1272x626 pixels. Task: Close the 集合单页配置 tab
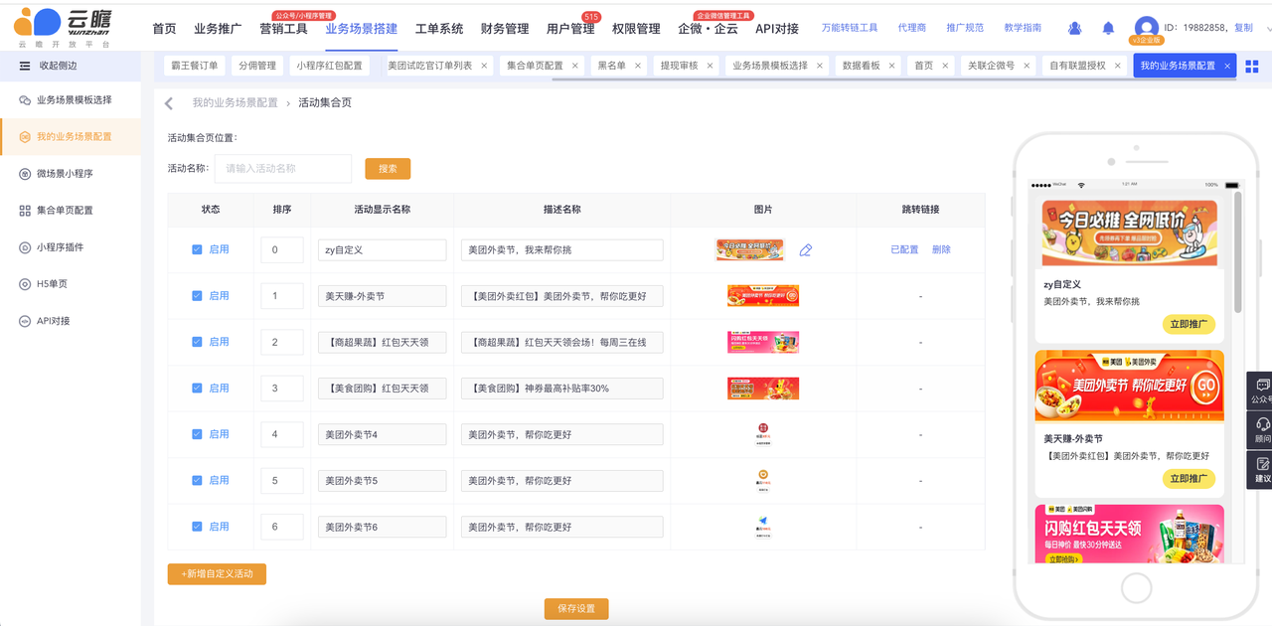pos(574,66)
